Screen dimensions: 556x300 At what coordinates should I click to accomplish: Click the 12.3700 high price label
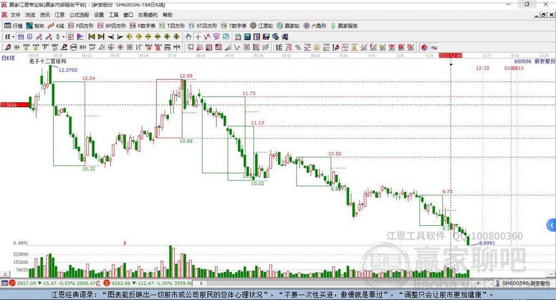[x=68, y=70]
